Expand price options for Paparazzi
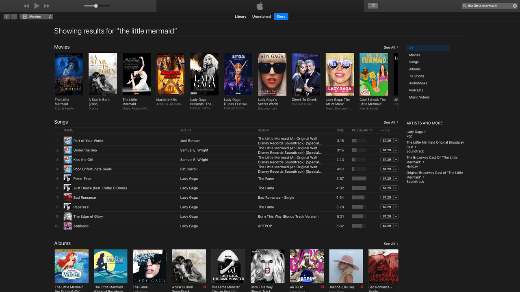 396,207
